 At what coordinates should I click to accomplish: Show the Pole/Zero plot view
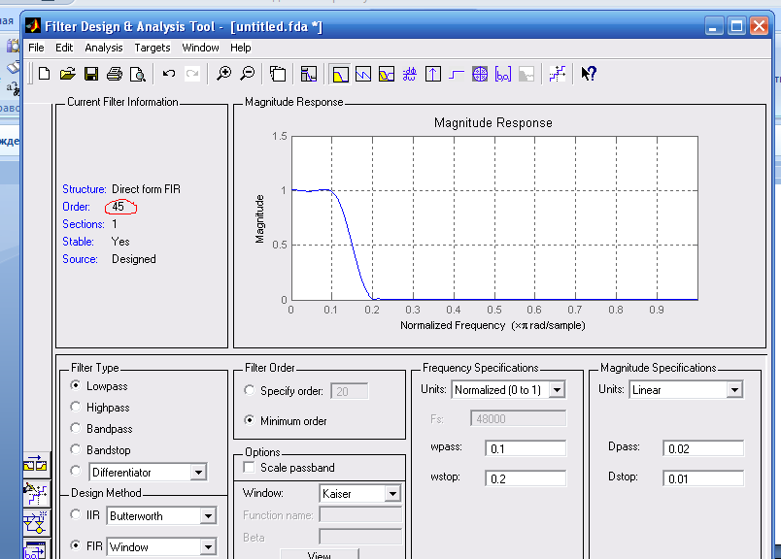click(480, 73)
